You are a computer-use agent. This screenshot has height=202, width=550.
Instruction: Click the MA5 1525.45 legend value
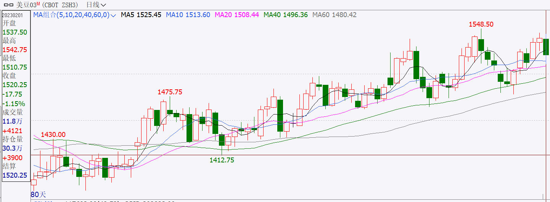(141, 15)
